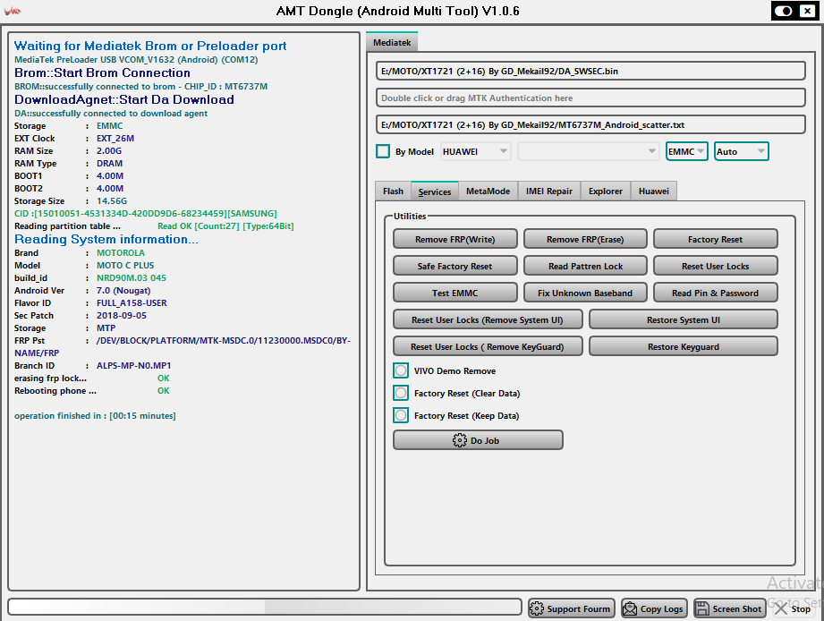Click Read Pattren Lock button

click(585, 266)
